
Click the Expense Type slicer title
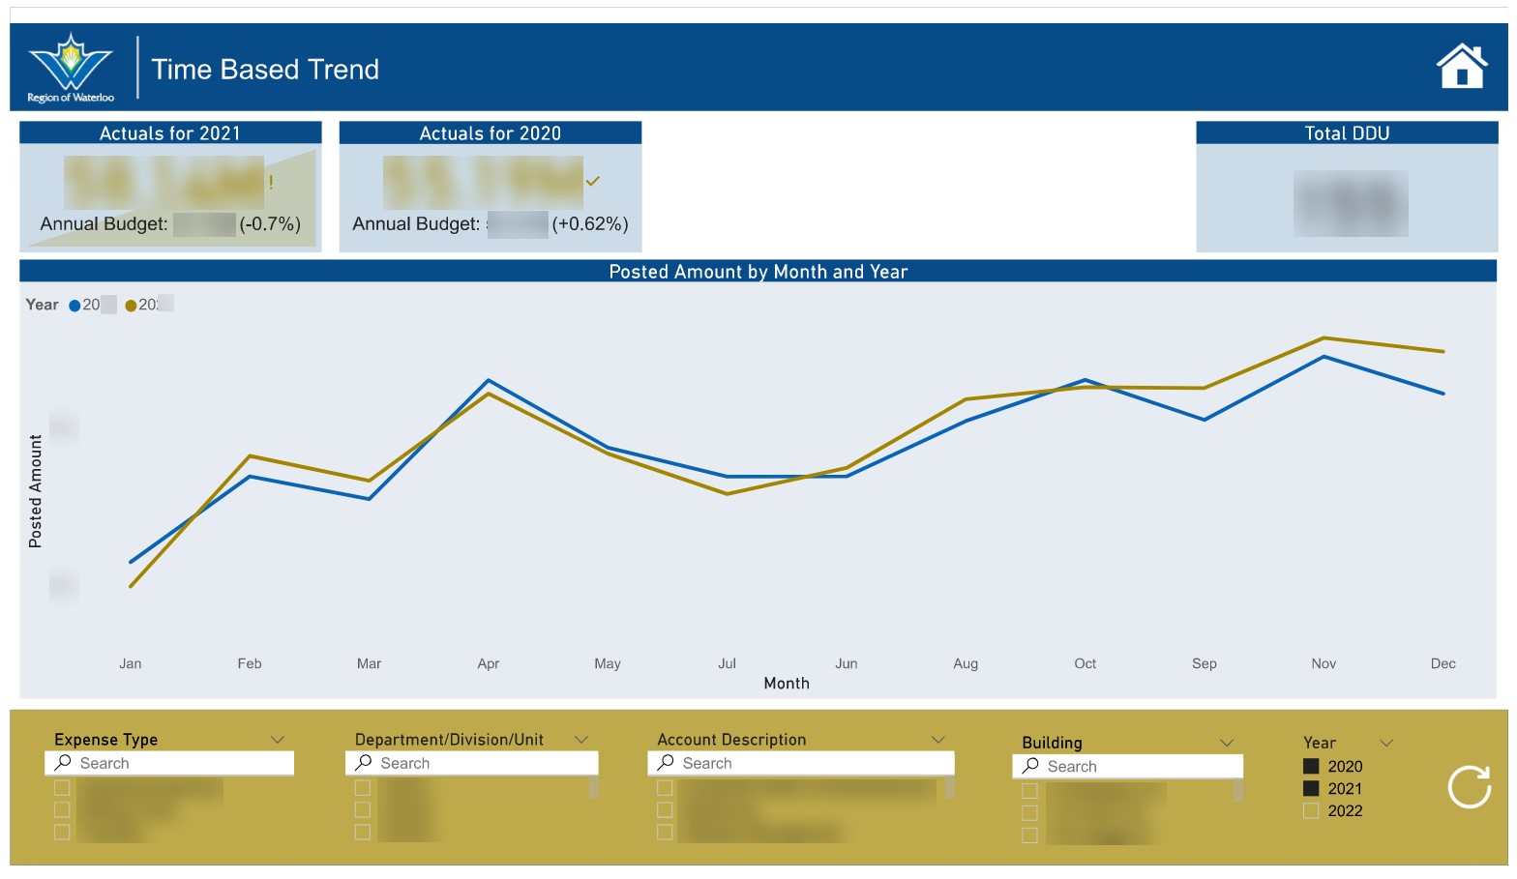pos(106,740)
